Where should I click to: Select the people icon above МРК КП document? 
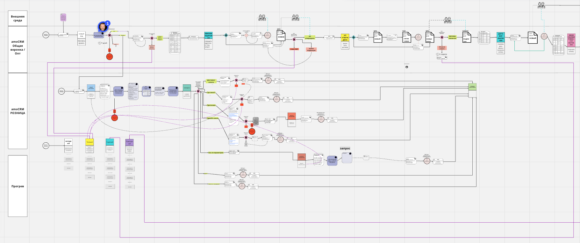(x=296, y=18)
